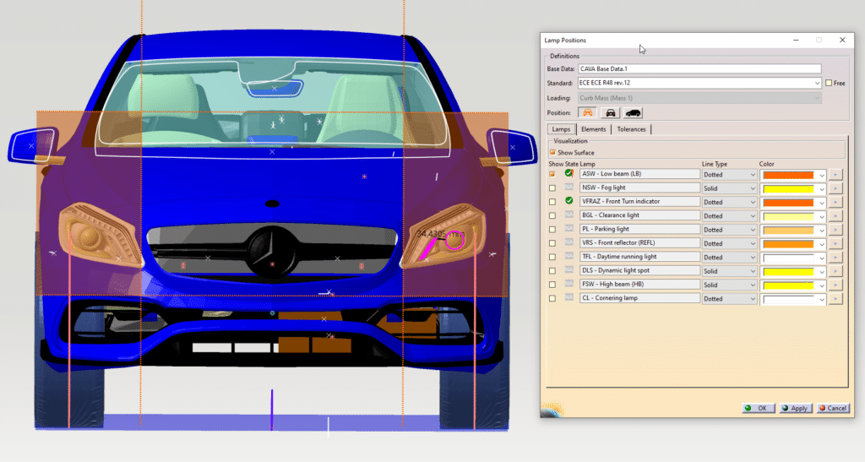Click the arrow button for ASW Low beam row
This screenshot has width=865, height=462.
(835, 174)
